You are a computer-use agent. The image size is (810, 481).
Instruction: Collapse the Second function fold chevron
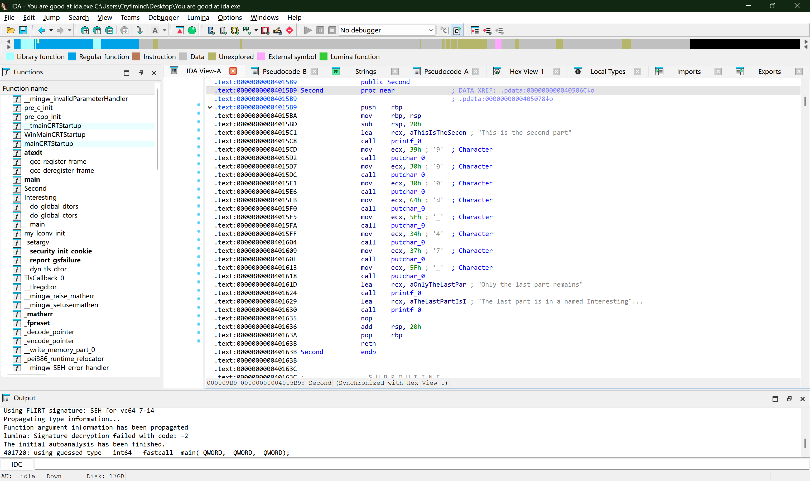(x=210, y=107)
